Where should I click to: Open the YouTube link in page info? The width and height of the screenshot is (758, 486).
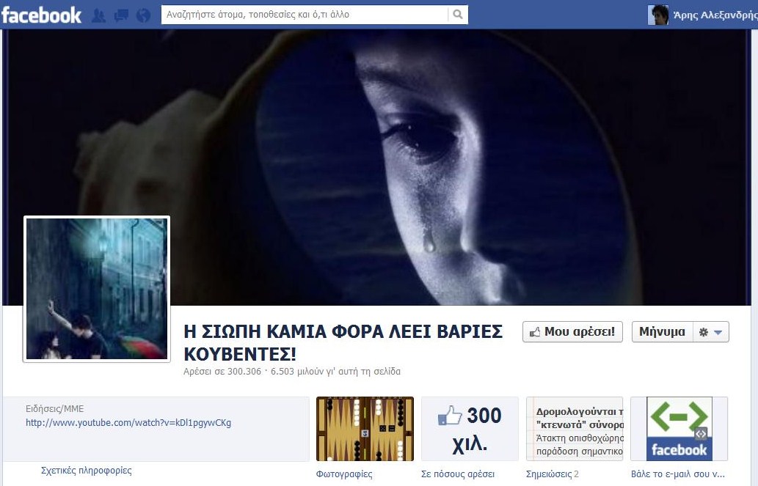coord(128,423)
